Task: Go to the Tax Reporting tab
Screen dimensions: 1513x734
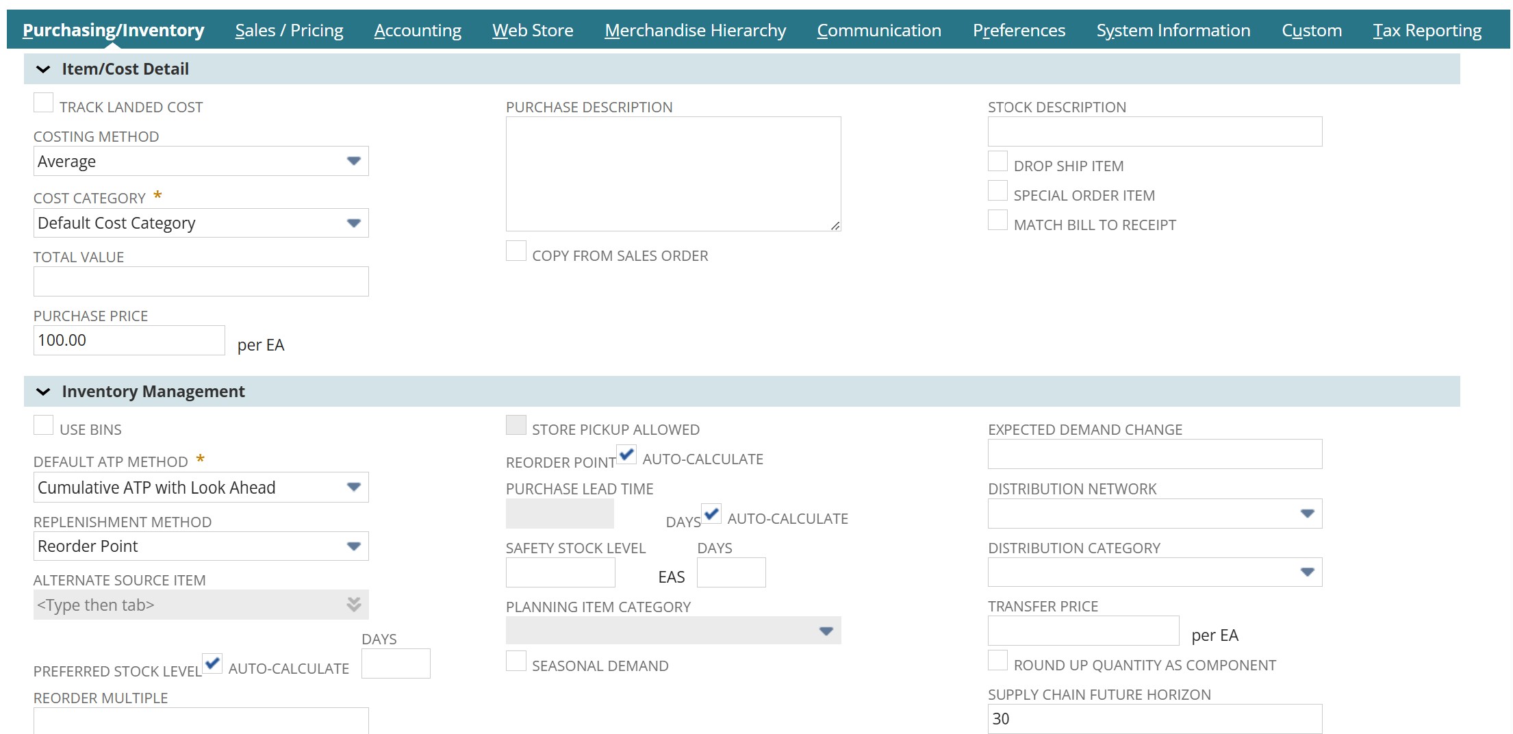Action: tap(1427, 30)
